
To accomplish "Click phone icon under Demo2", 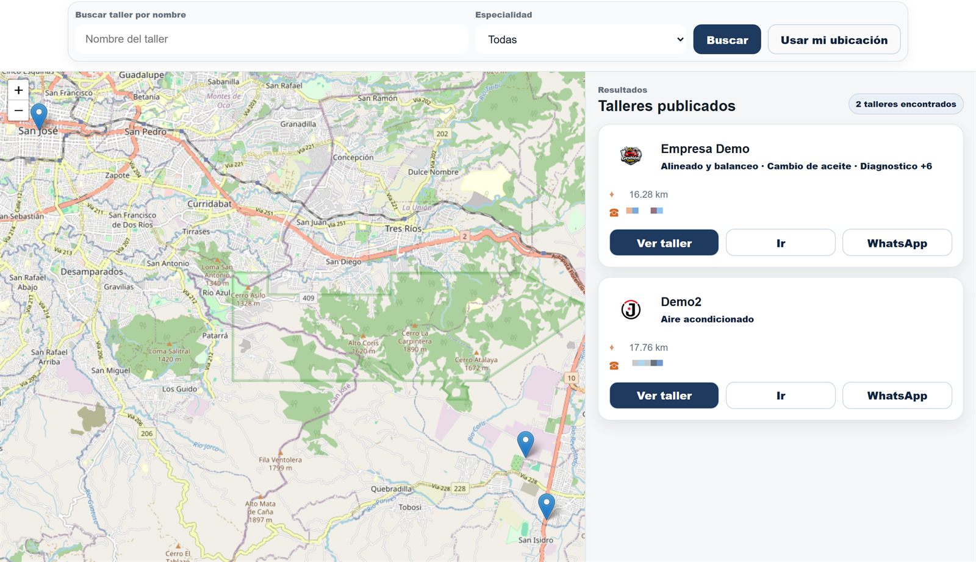I will [x=614, y=365].
